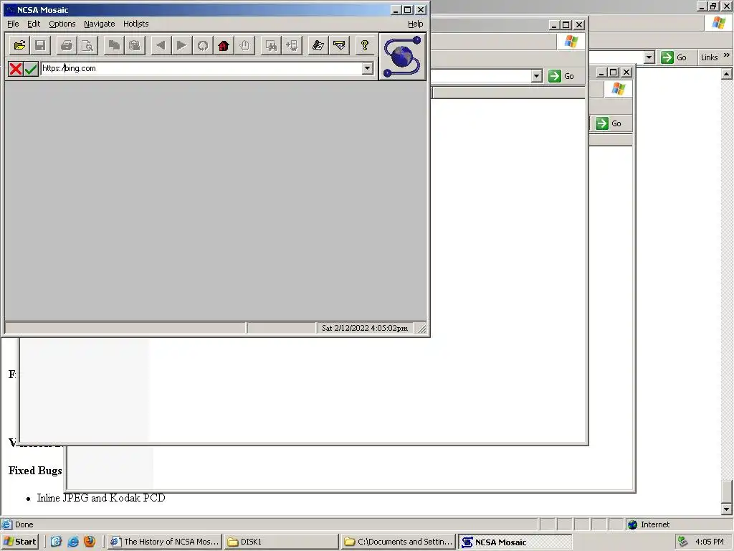The width and height of the screenshot is (734, 551).
Task: Expand address dropdown in maximized Internet Explorer
Action: (649, 57)
